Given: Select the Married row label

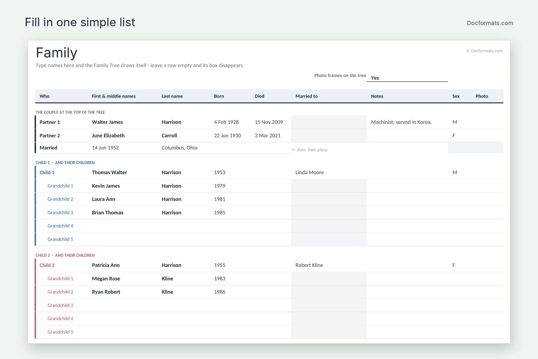Looking at the screenshot, I should coord(48,148).
